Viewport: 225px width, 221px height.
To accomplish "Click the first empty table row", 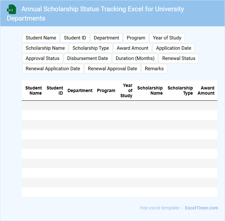I will 119,106.
